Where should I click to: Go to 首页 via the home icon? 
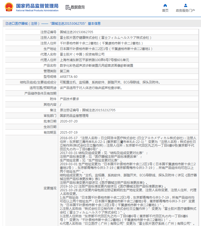165,6
